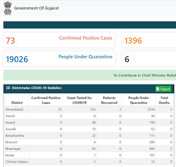Click the Bharuch district row name

point(11,142)
